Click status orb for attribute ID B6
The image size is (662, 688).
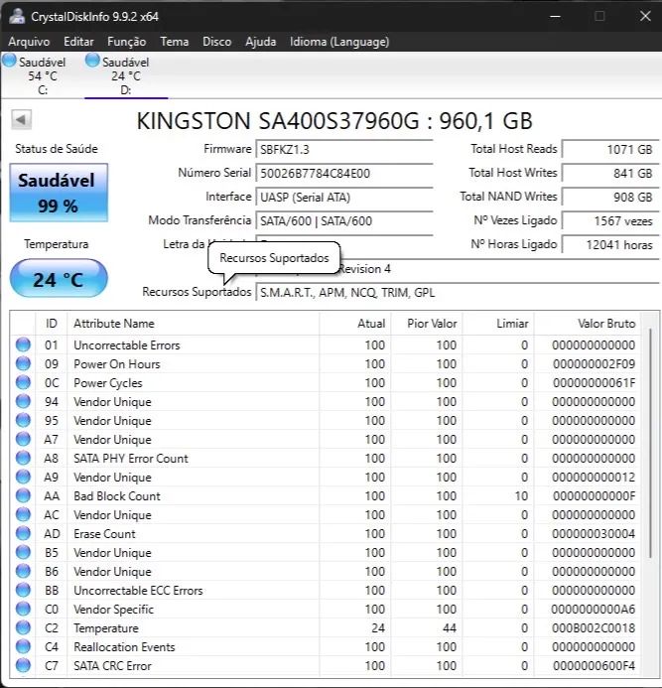23,571
